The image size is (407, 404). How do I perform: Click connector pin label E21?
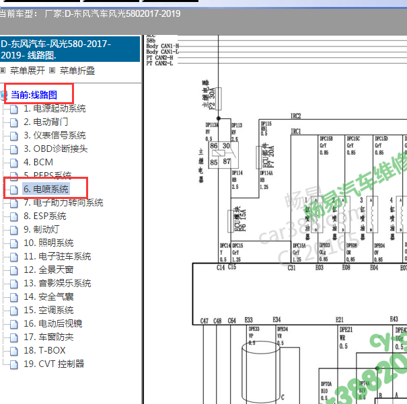coord(340,320)
